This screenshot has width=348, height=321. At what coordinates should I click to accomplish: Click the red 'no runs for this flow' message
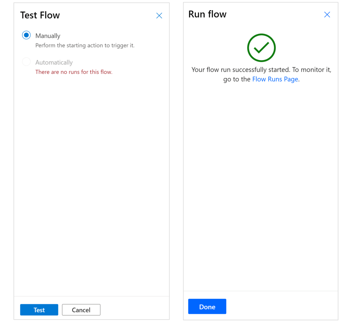click(74, 72)
